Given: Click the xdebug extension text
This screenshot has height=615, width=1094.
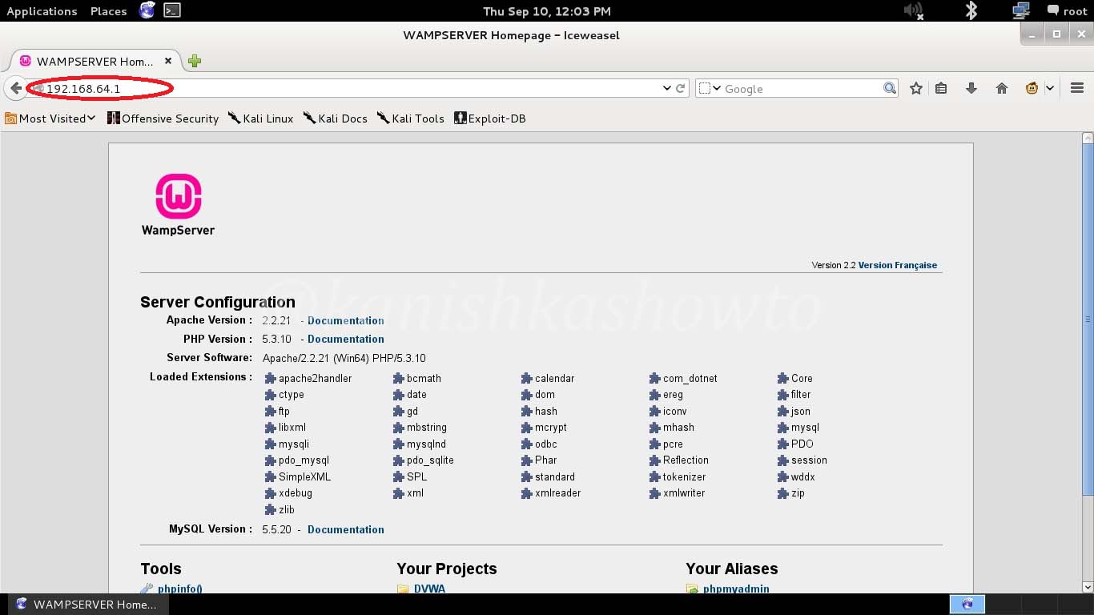Looking at the screenshot, I should pos(296,493).
